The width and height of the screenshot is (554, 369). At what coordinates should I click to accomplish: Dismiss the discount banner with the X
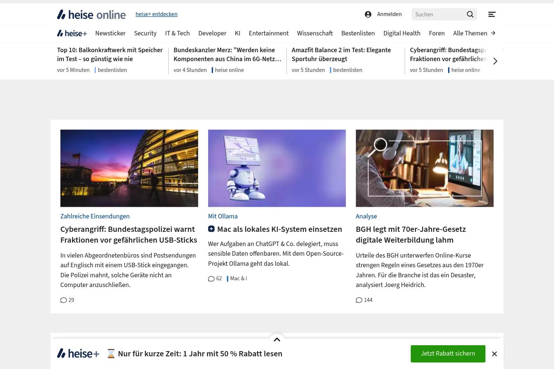click(x=494, y=353)
